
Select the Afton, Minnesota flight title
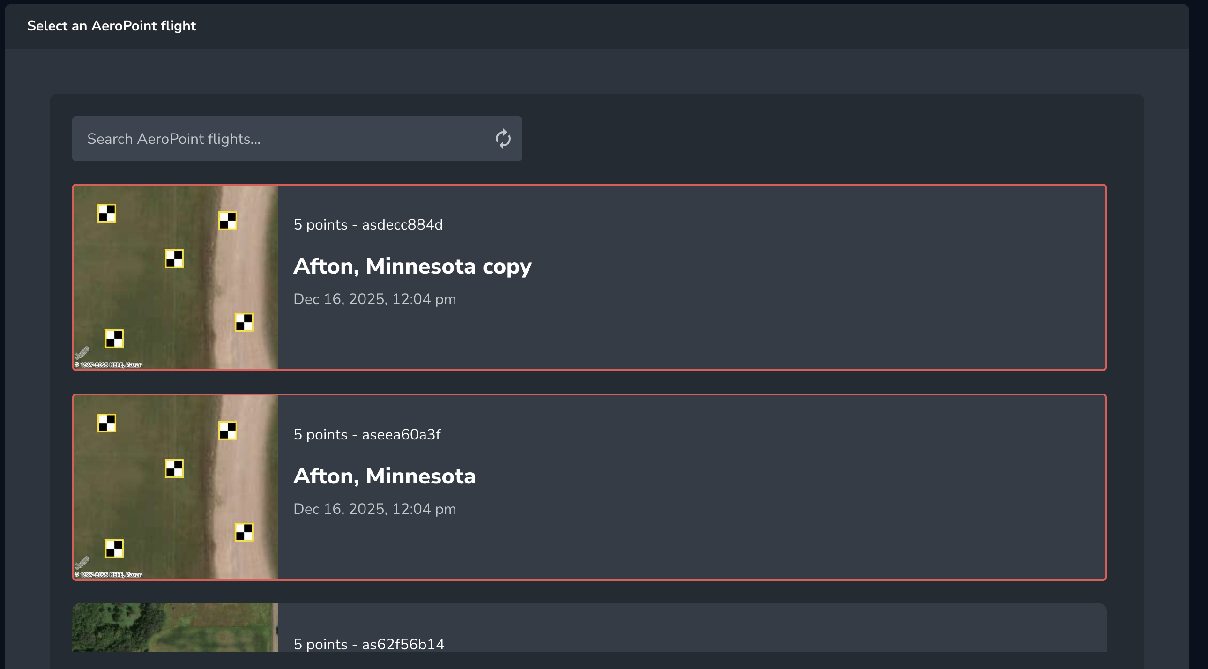point(385,476)
